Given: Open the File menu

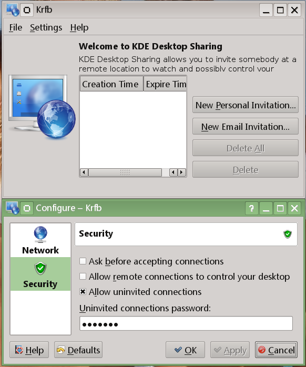Looking at the screenshot, I should tap(15, 28).
